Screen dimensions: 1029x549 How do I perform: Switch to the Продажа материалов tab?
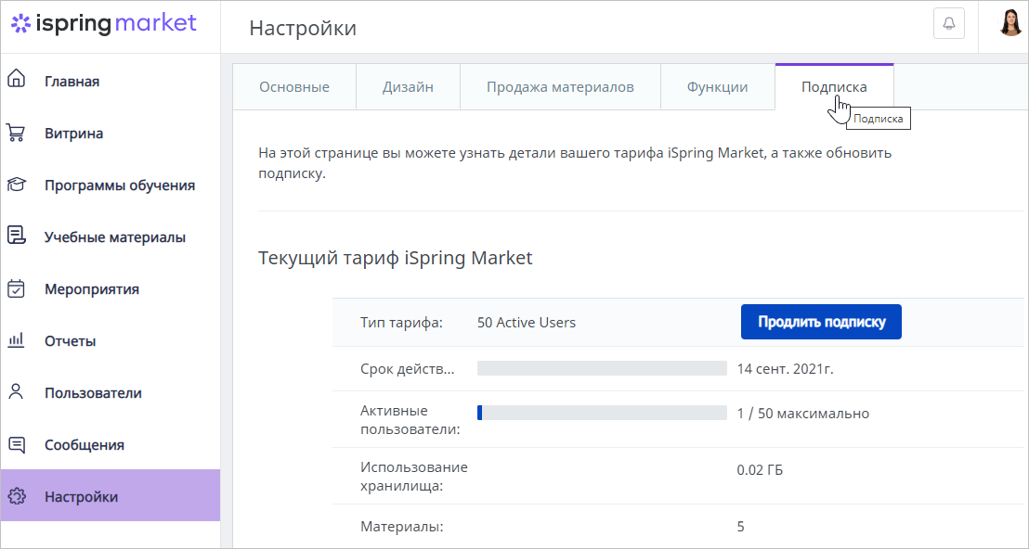click(x=560, y=86)
